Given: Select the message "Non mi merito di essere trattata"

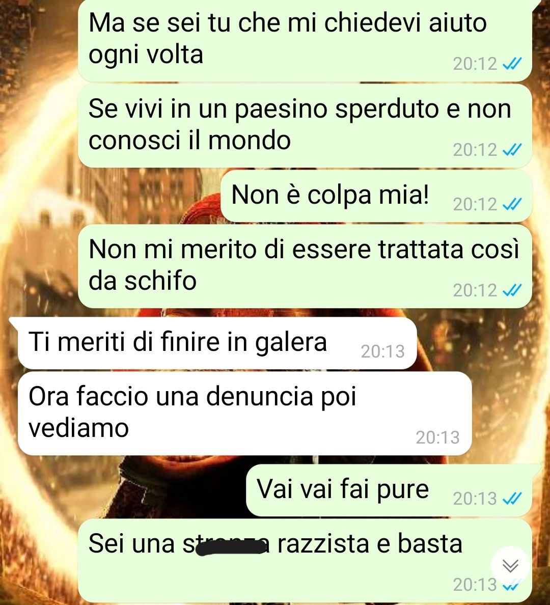Looking at the screenshot, I should (x=305, y=266).
